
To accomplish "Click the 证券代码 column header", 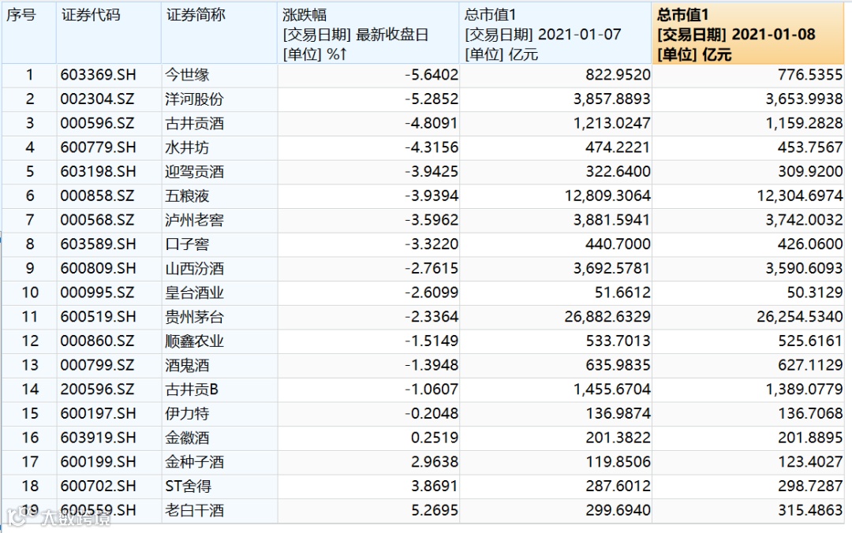I will tap(109, 33).
